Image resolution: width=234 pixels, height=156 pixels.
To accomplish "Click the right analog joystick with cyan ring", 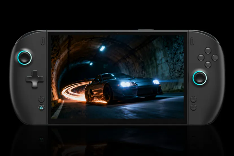I will tap(200, 78).
